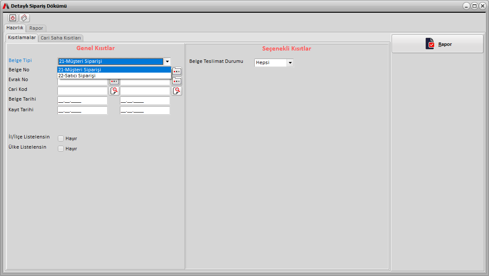Search ending Cari Kod with magnifier icon
Screen dimensions: 489x276
click(x=176, y=90)
